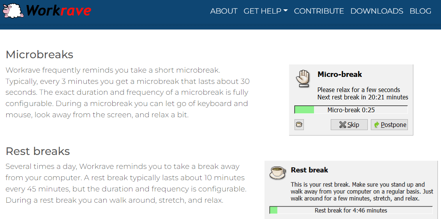This screenshot has width=441, height=219.
Task: Postpone the micro-break
Action: click(x=389, y=125)
